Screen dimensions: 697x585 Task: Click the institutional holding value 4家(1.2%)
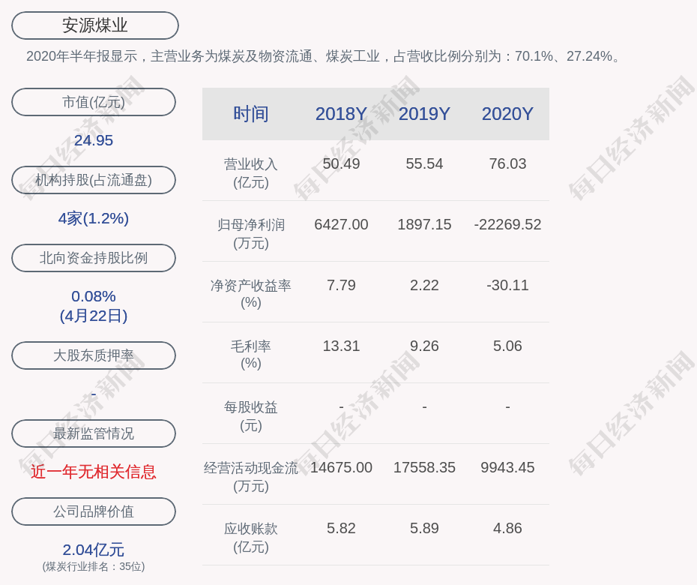tap(94, 218)
